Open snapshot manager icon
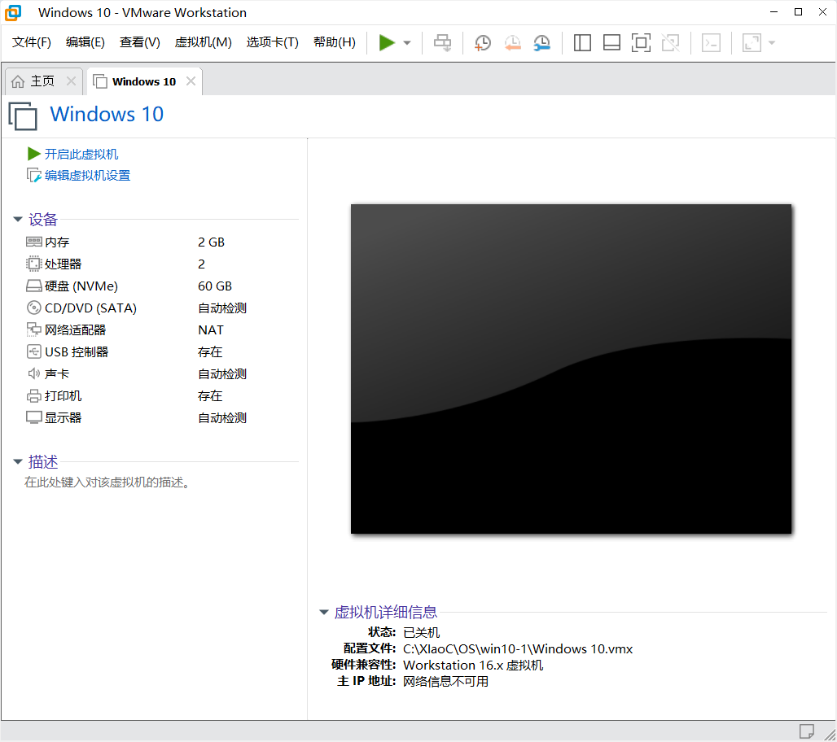The height and width of the screenshot is (742, 837). (541, 42)
